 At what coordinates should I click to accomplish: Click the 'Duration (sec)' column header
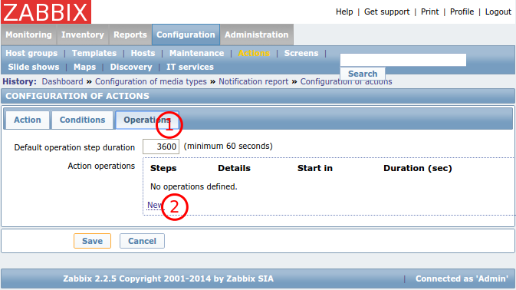point(418,168)
